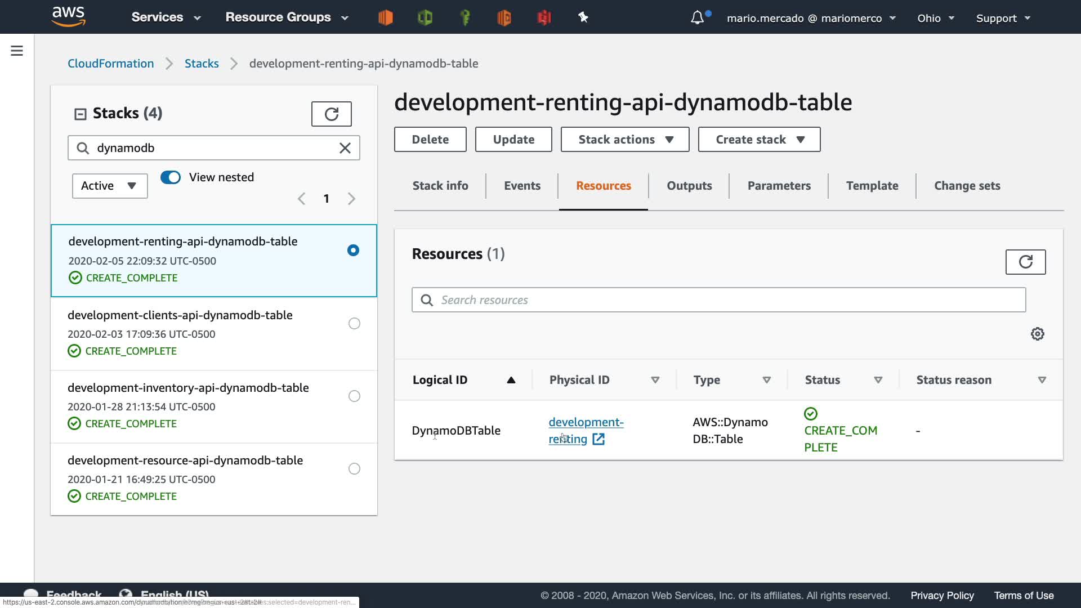This screenshot has height=608, width=1081.
Task: Click the notifications bell icon
Action: tap(697, 18)
